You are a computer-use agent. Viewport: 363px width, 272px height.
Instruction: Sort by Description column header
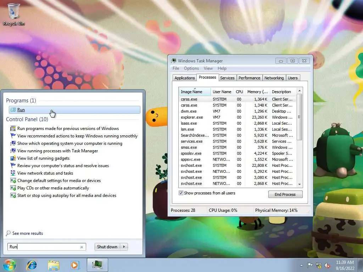click(x=283, y=92)
